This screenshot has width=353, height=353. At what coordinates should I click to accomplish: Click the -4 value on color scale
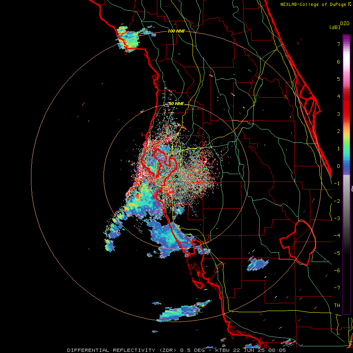[x=337, y=236]
